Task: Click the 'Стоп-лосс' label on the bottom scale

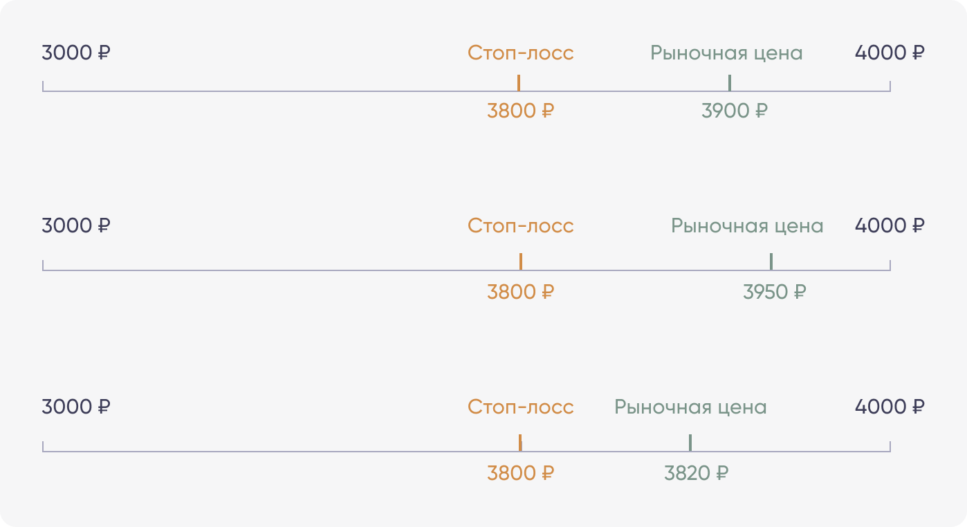Action: [521, 407]
